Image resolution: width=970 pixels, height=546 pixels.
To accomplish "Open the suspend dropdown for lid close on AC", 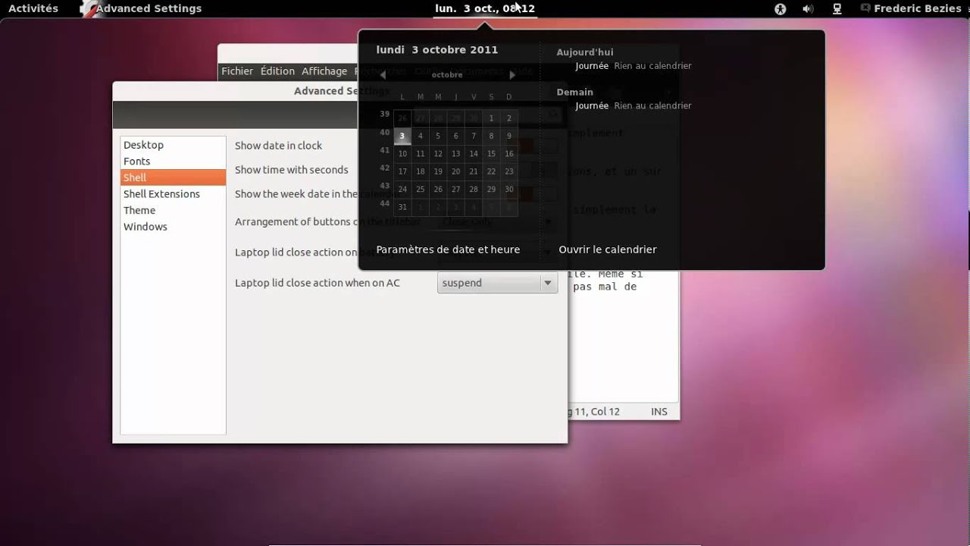I will (x=497, y=283).
